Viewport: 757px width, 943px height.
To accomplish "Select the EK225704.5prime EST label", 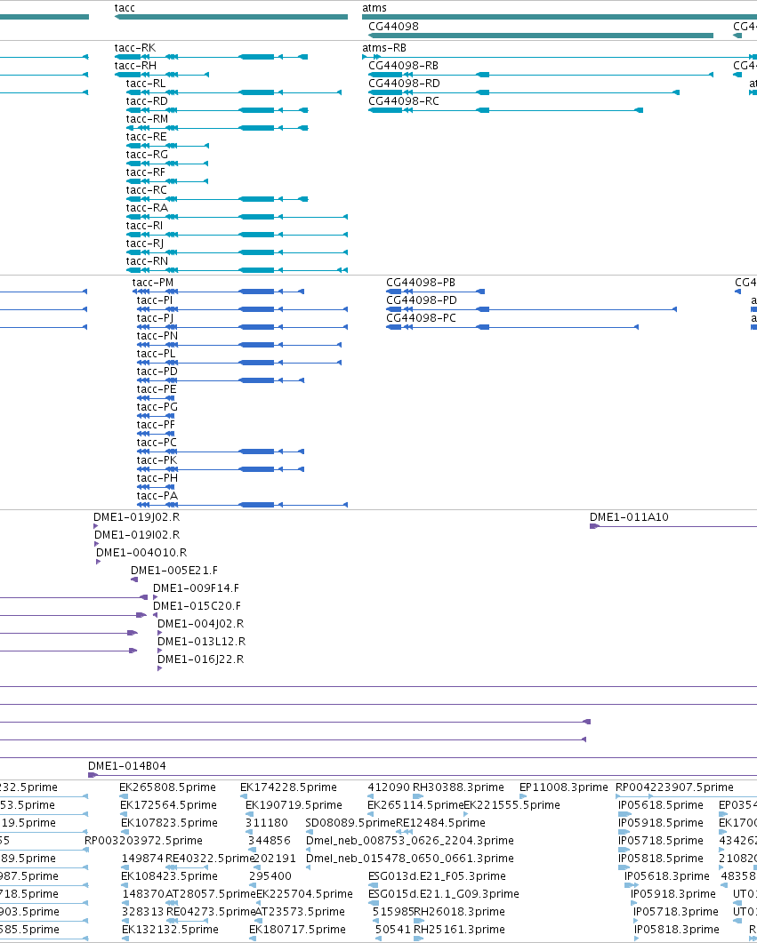I will point(304,894).
